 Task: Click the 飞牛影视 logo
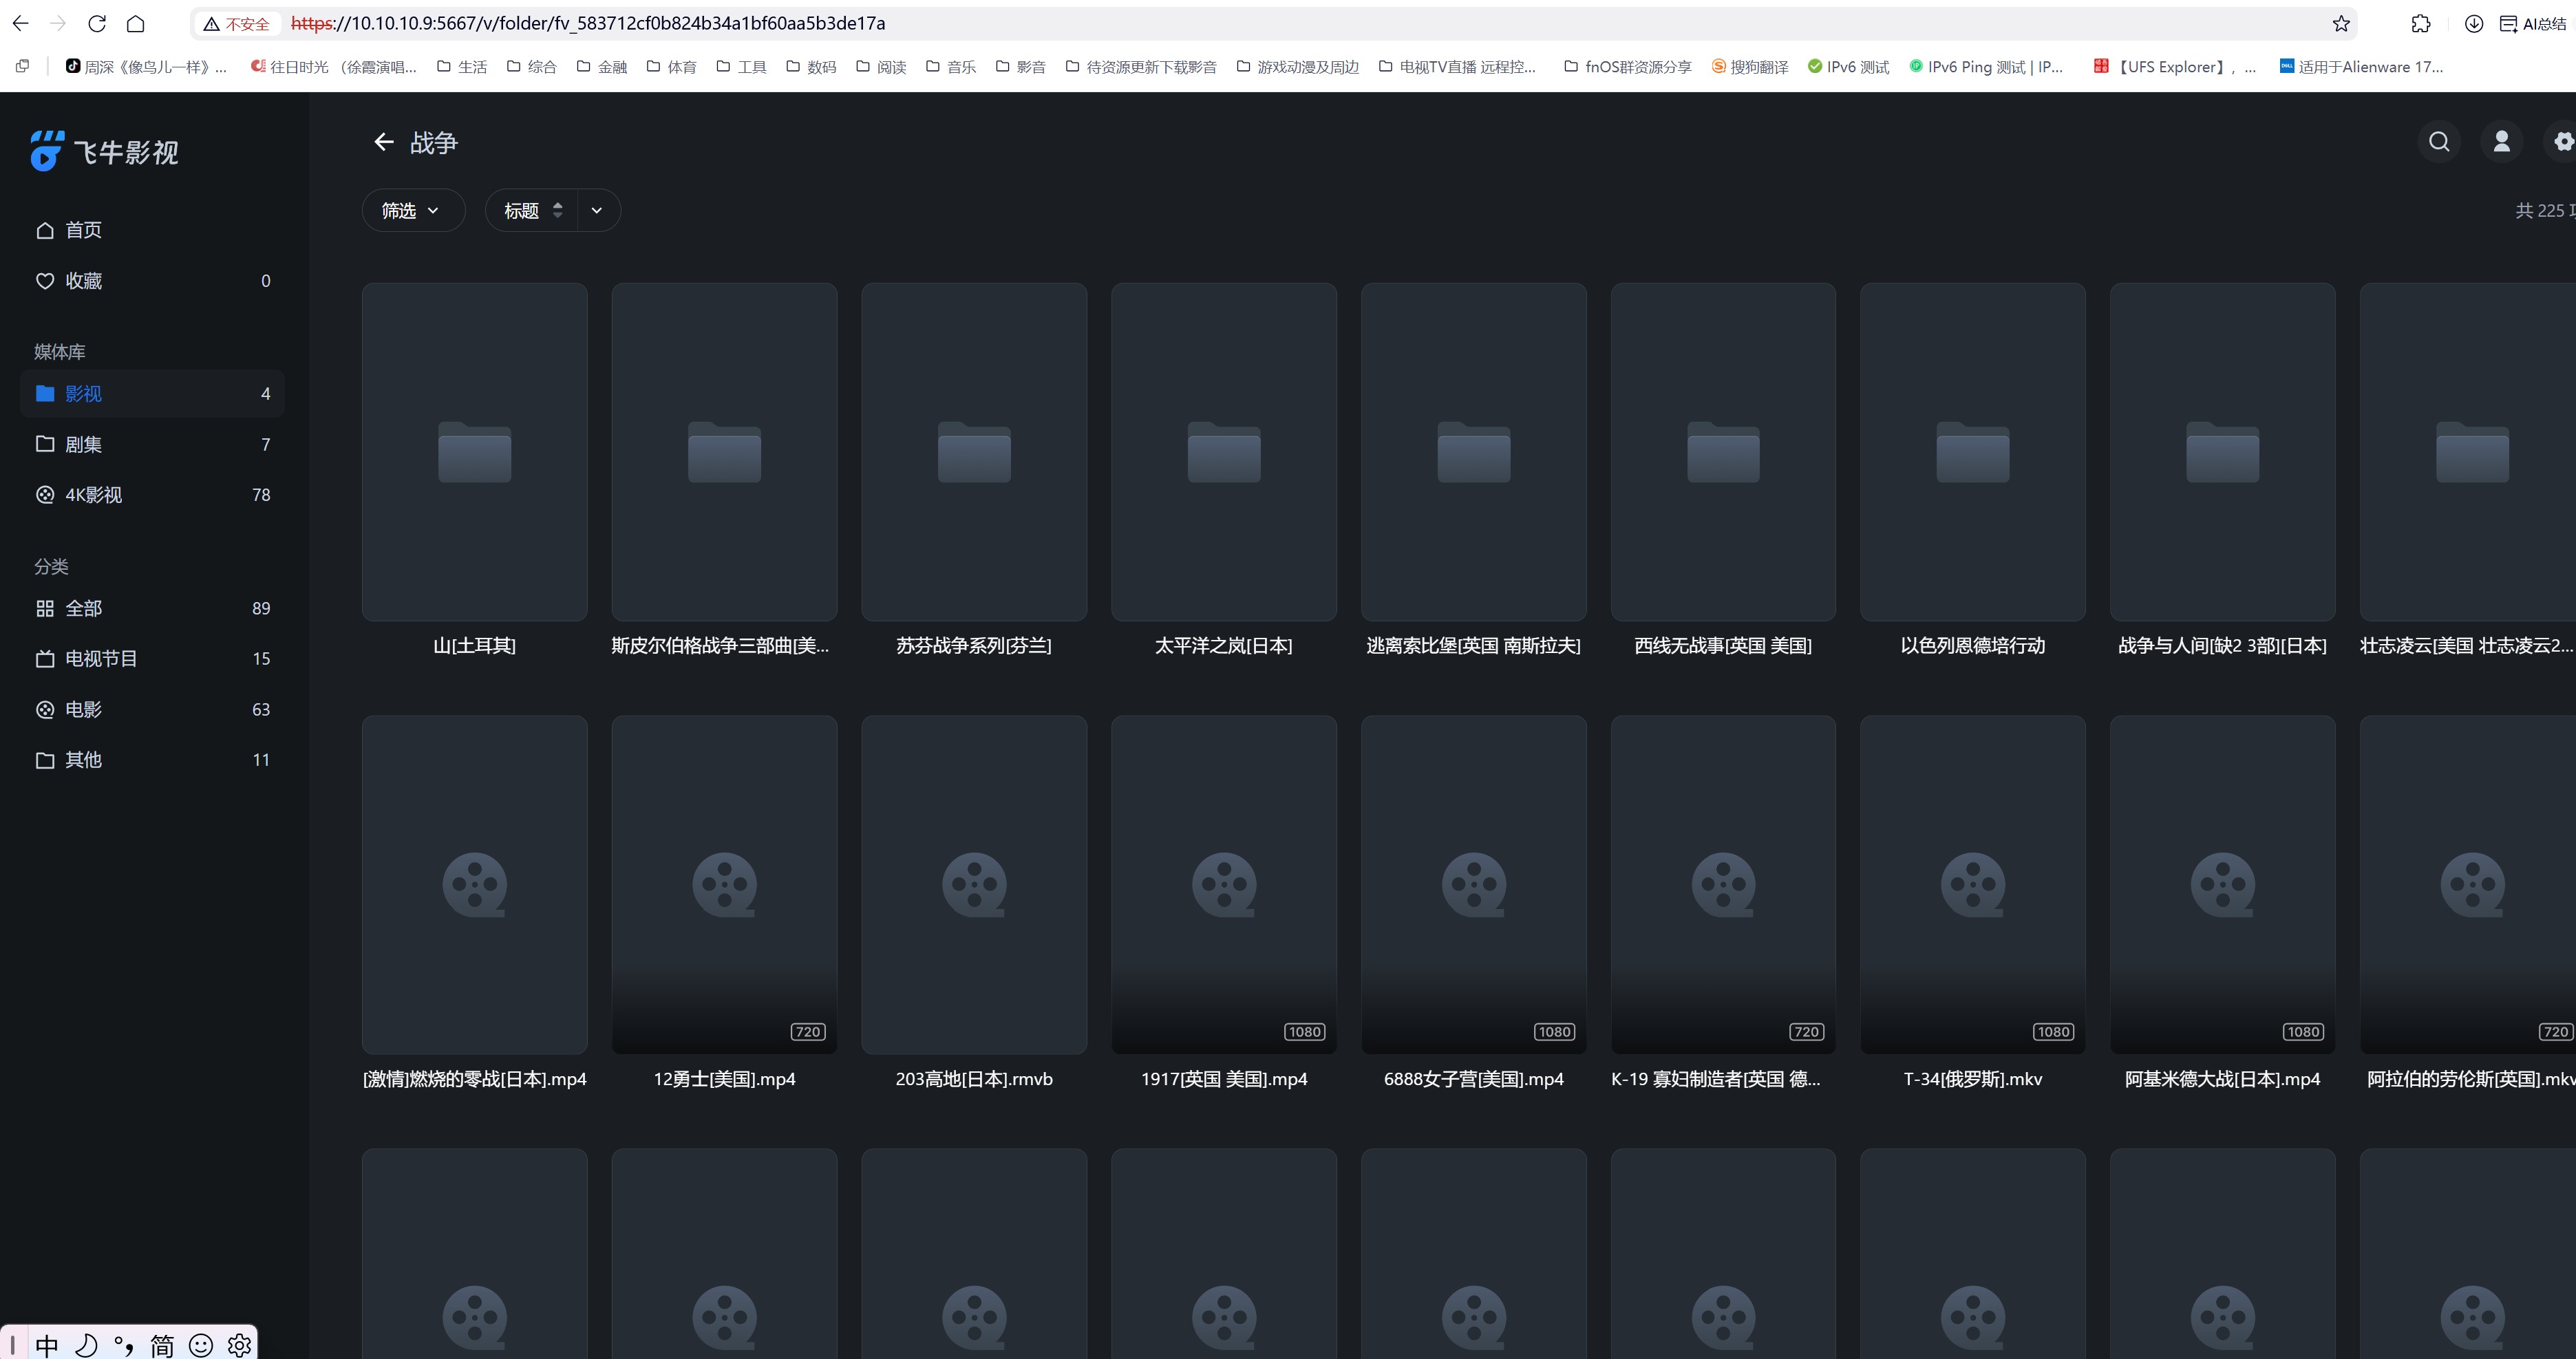(105, 151)
